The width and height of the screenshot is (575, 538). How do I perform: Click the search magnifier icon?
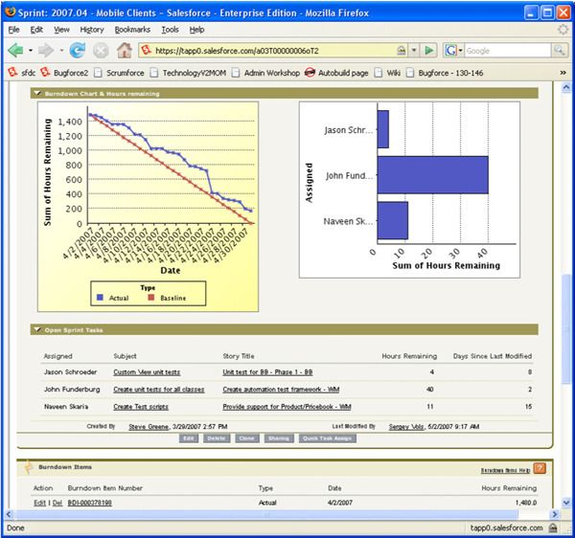click(x=559, y=50)
